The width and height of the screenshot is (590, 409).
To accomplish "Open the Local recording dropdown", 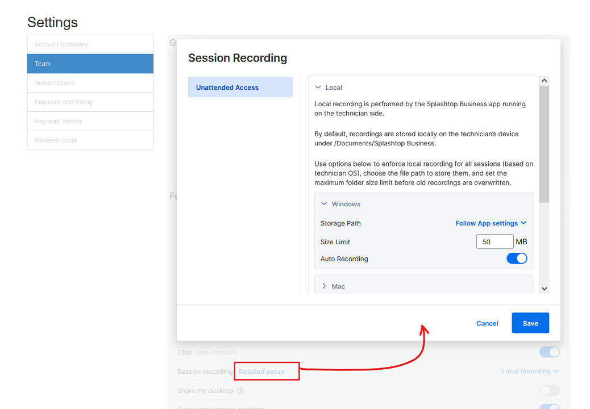I will 530,371.
